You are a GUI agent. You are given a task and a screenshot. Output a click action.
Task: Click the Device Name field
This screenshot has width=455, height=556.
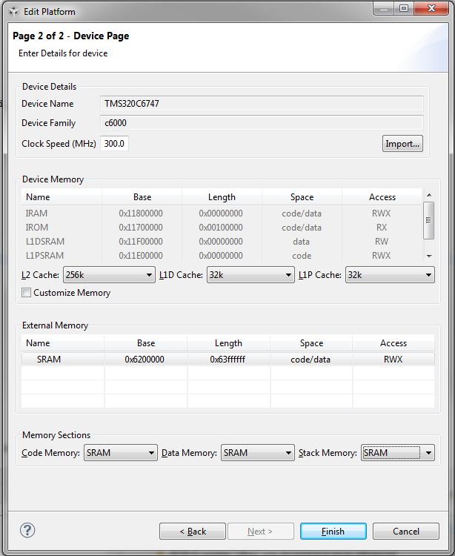262,104
